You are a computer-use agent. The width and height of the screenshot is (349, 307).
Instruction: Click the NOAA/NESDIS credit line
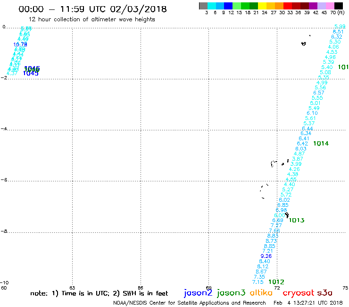pyautogui.click(x=190, y=303)
